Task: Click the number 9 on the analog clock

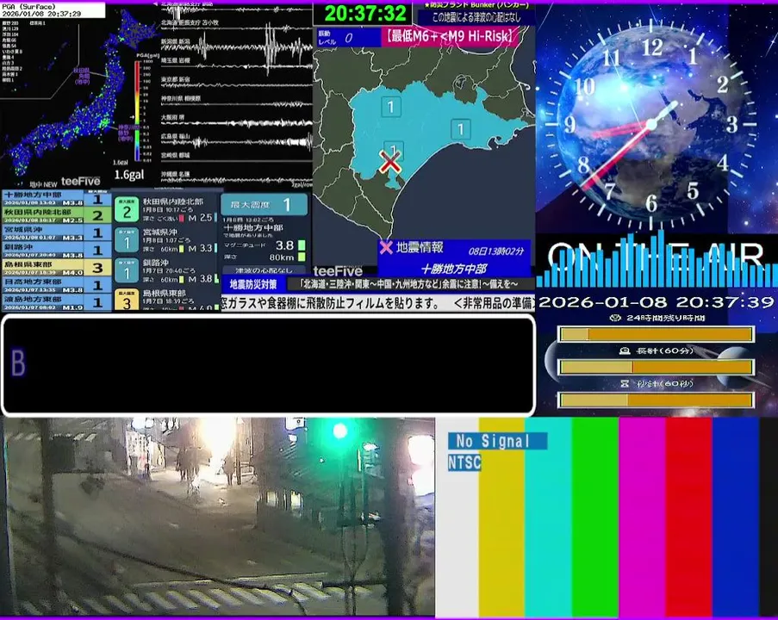Action: coord(570,125)
